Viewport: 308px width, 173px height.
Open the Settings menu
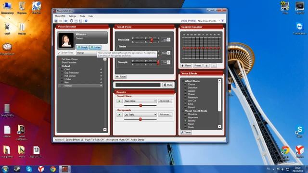[73, 16]
